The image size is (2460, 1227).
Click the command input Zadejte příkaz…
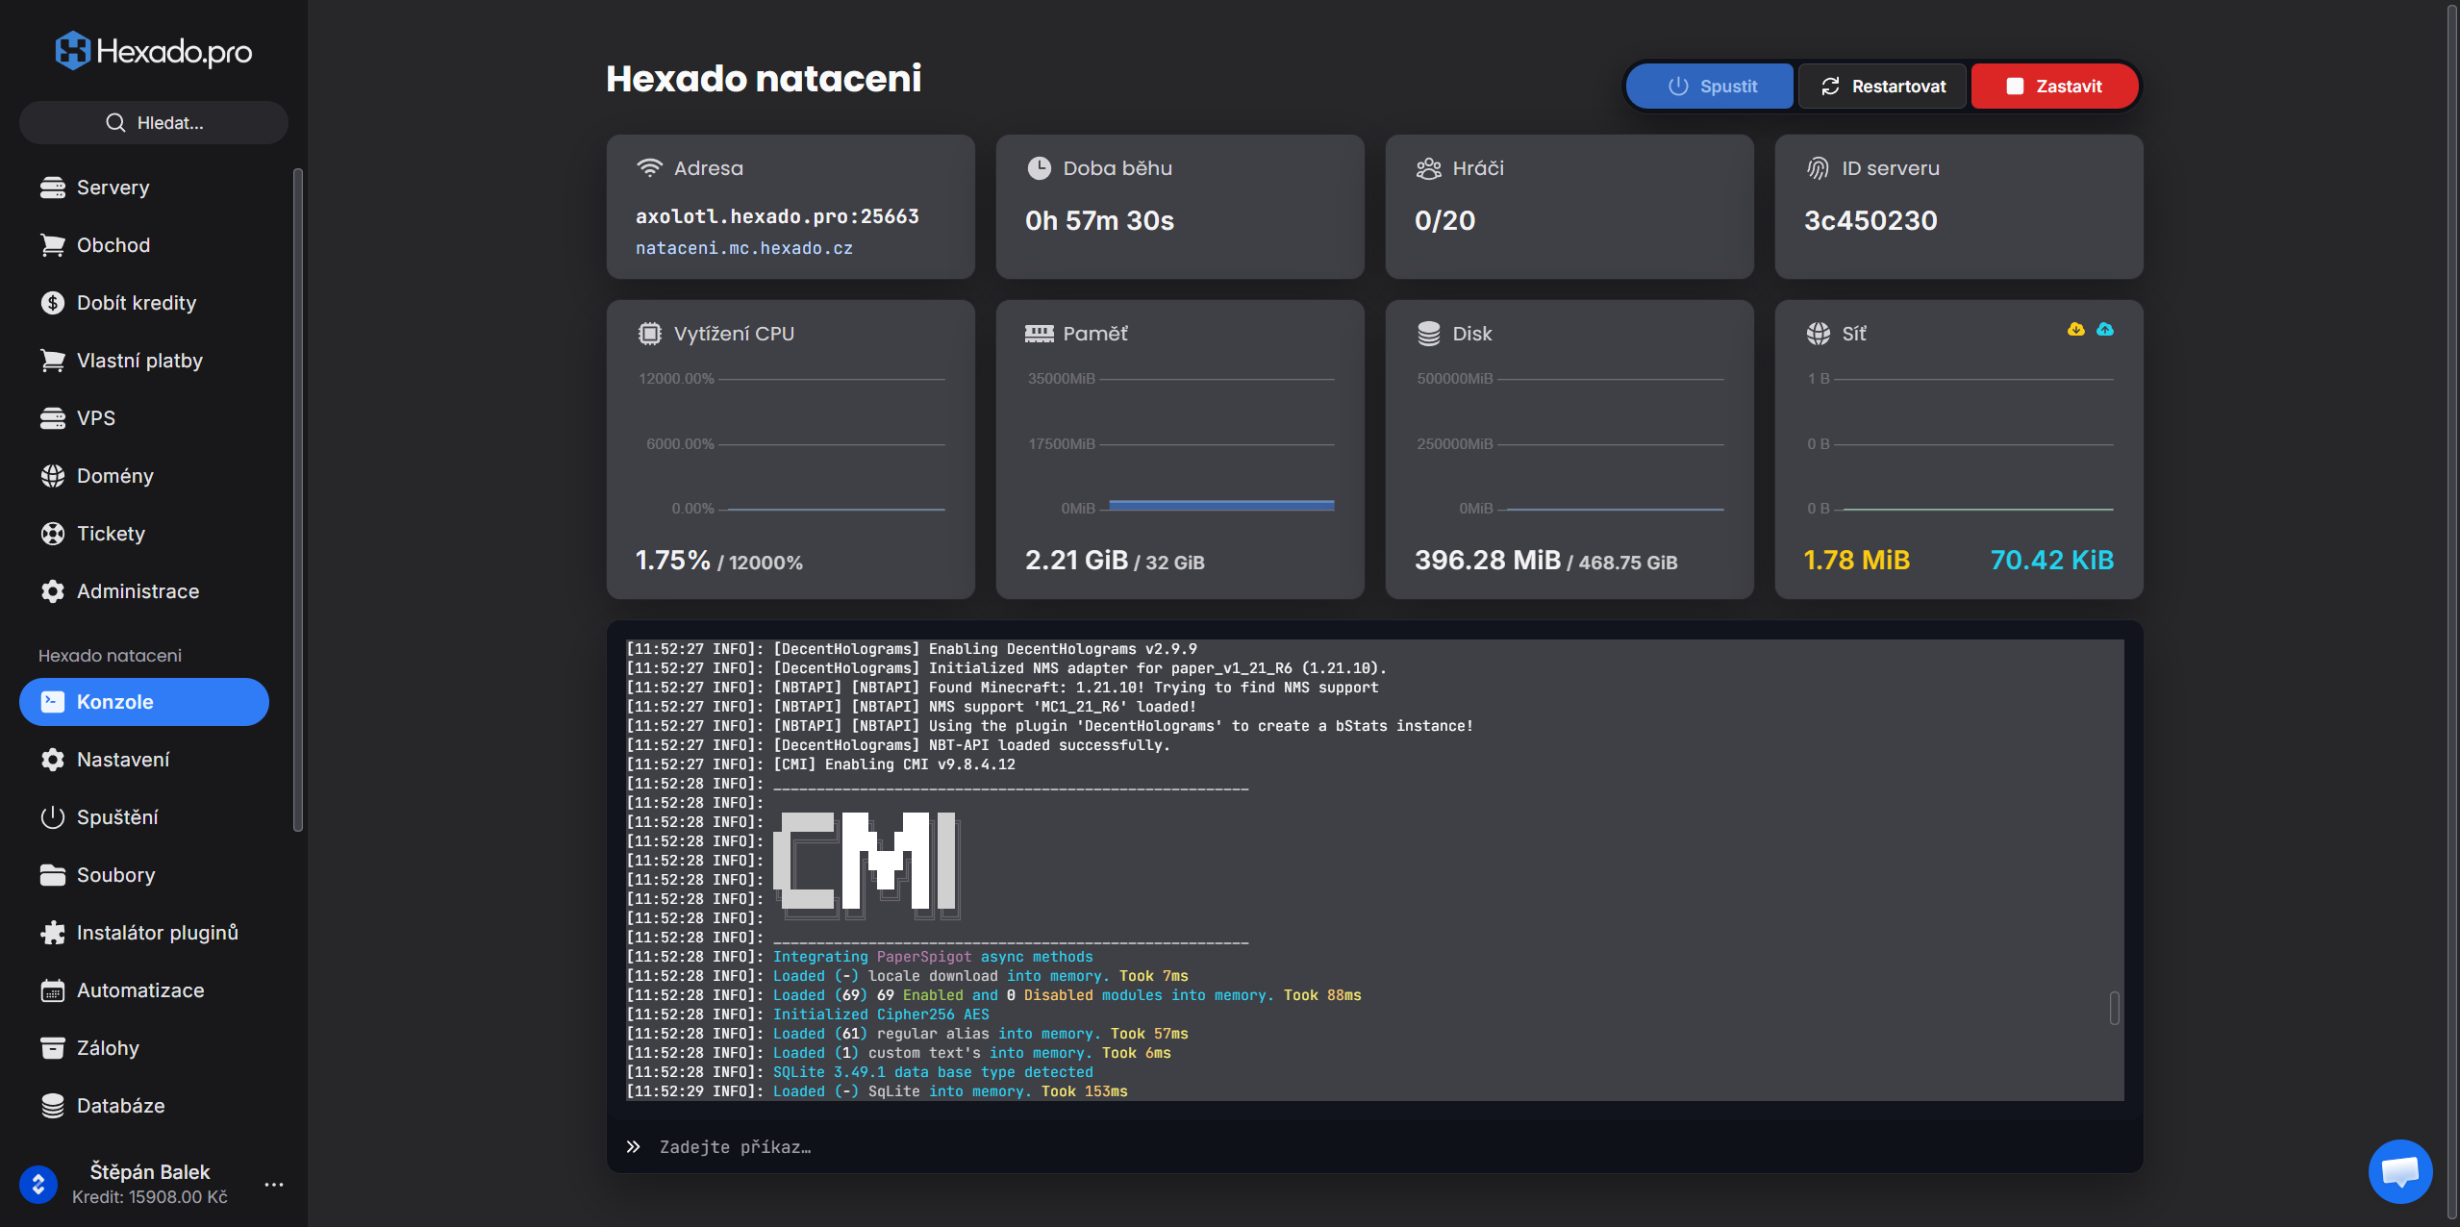(x=1375, y=1147)
